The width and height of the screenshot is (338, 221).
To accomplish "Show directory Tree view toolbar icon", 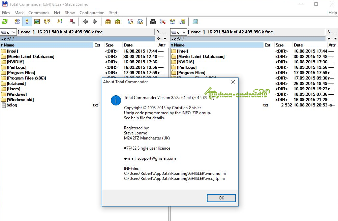I will pyautogui.click(x=47, y=22).
